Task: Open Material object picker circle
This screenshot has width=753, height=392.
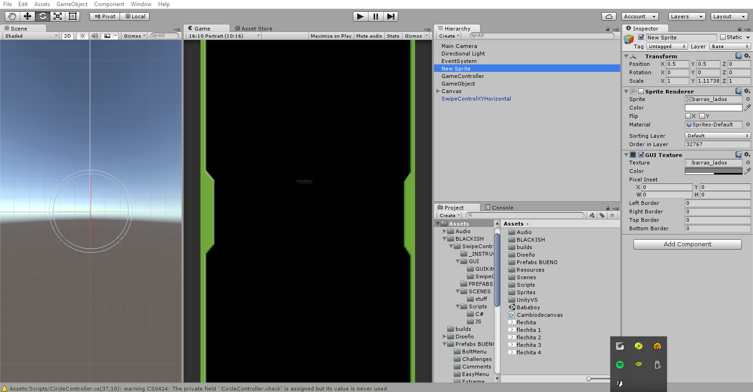Action: pos(748,125)
